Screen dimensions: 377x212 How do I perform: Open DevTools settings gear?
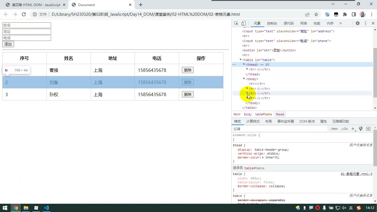click(x=358, y=23)
